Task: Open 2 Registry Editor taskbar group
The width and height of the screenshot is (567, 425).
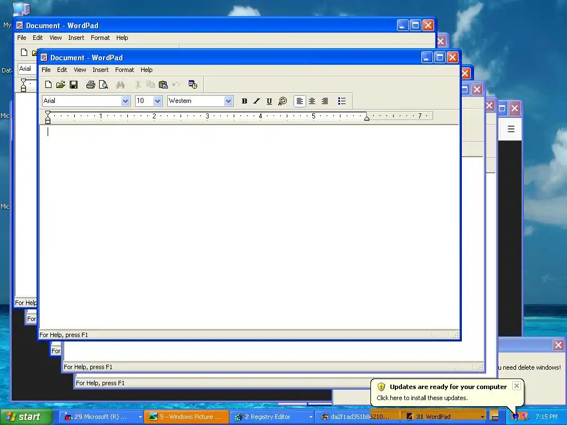Action: coord(272,417)
